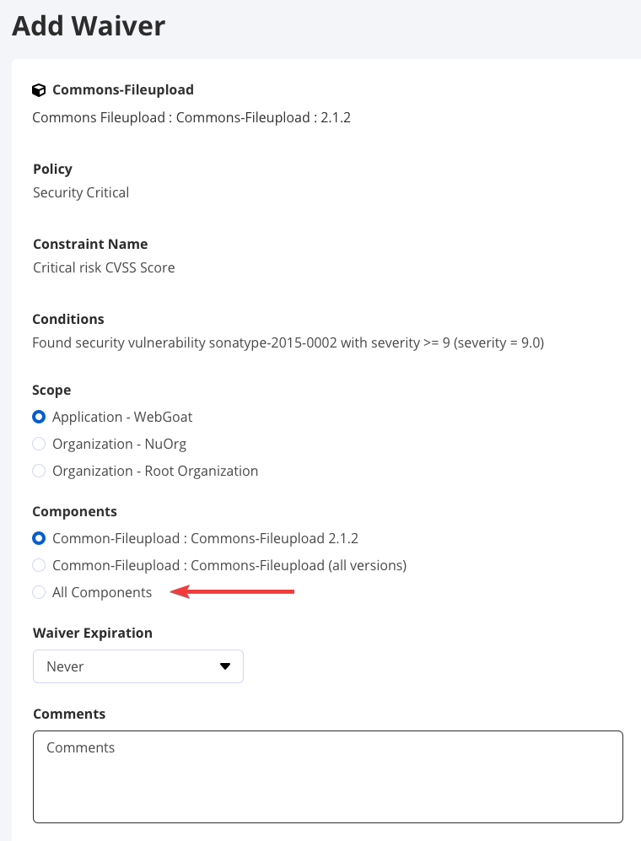Image resolution: width=641 pixels, height=841 pixels.
Task: Focus the Comments text area
Action: (327, 776)
